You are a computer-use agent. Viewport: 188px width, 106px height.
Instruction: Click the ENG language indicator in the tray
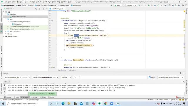pos(171,103)
